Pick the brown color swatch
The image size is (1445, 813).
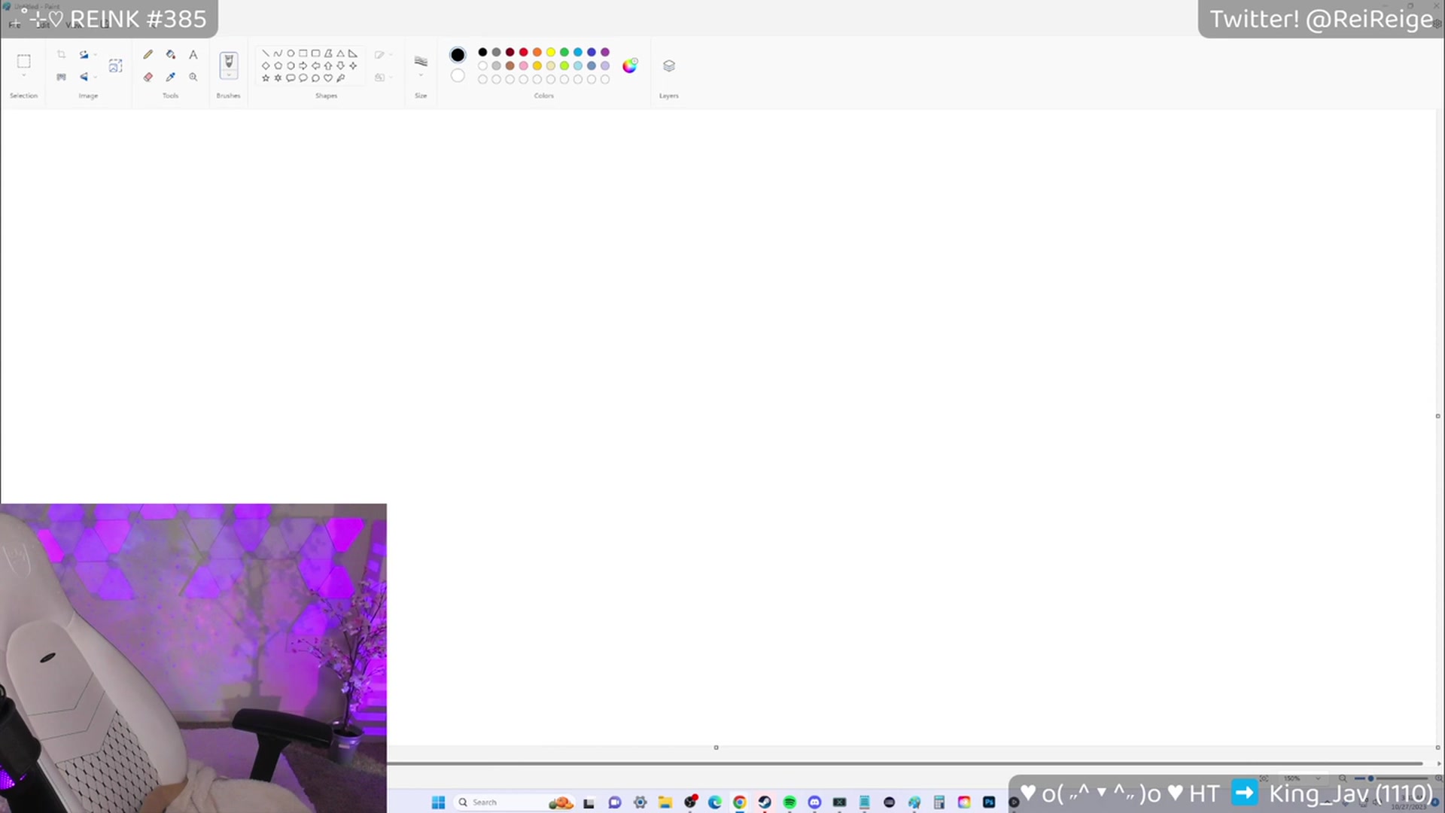pos(510,65)
